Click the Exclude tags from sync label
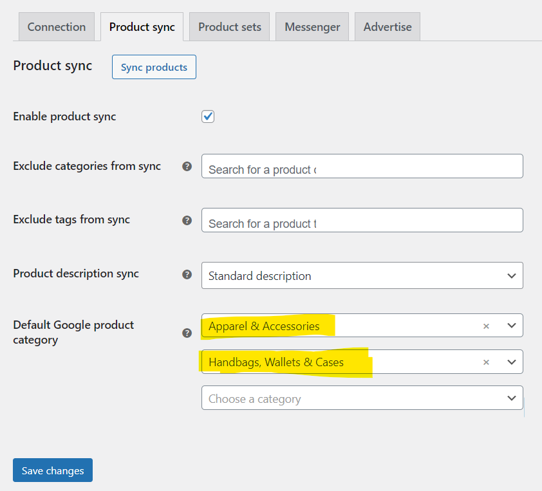This screenshot has height=491, width=542. 71,219
